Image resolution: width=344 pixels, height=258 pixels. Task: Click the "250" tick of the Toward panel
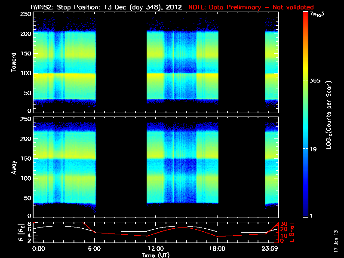26,14
